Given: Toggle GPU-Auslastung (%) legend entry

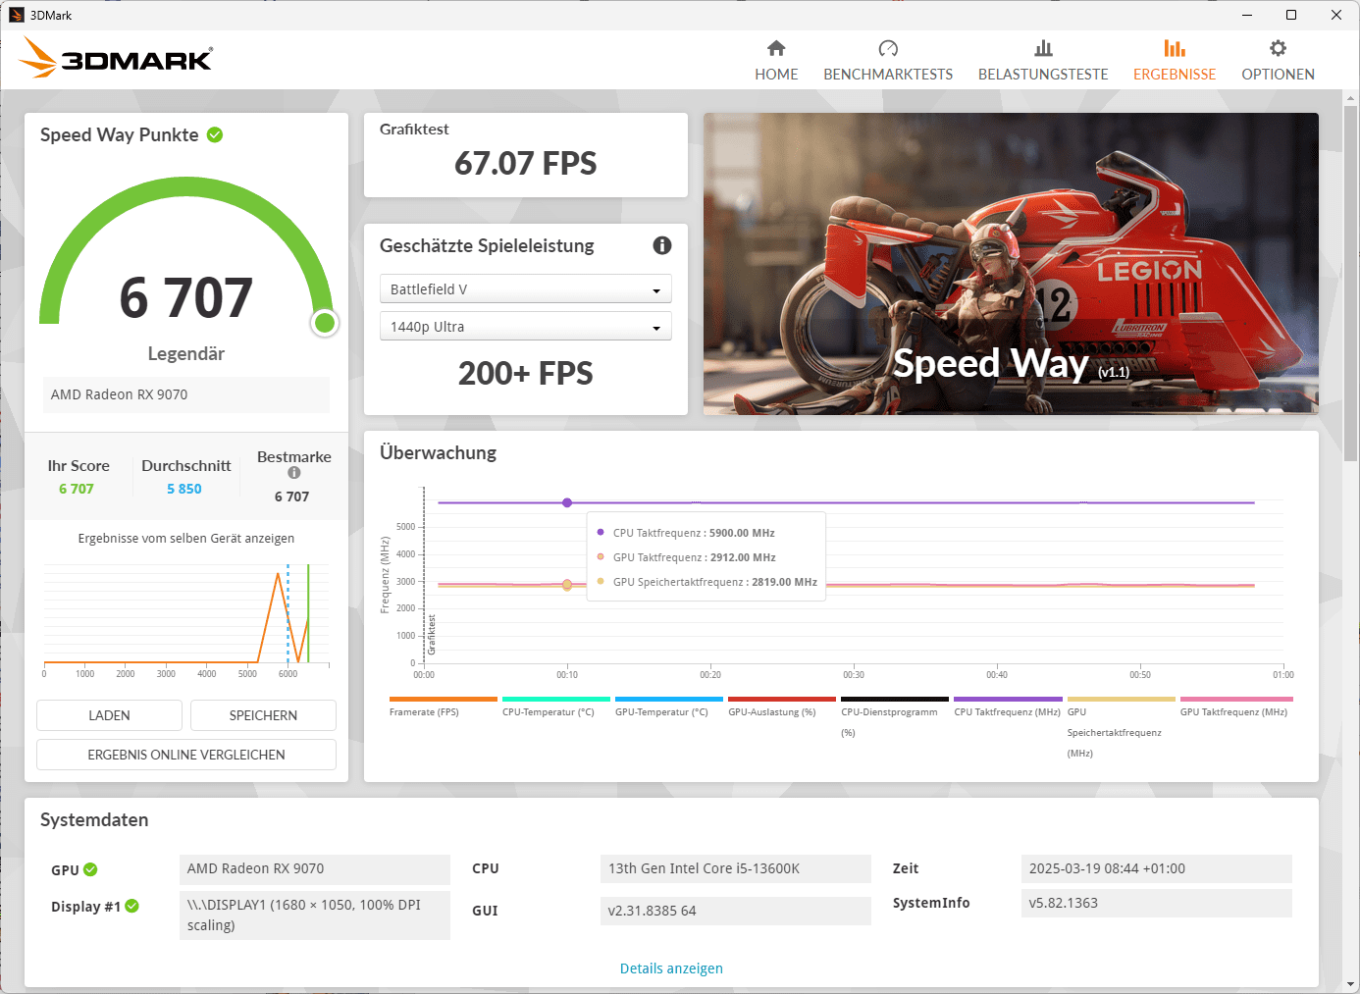Looking at the screenshot, I should coord(782,706).
